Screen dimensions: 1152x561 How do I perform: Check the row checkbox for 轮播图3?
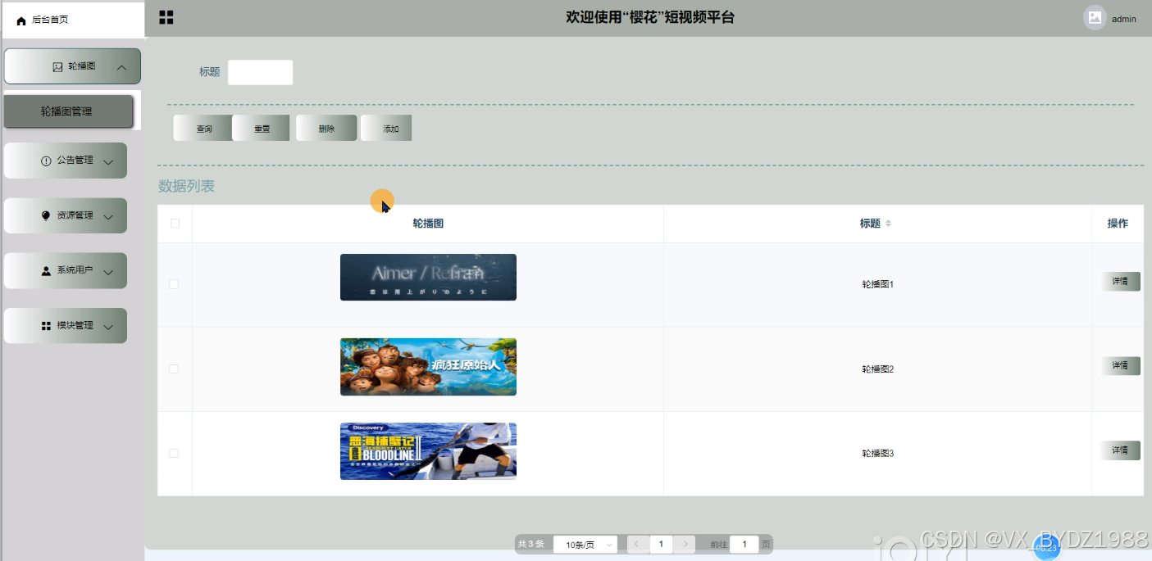[x=174, y=453]
